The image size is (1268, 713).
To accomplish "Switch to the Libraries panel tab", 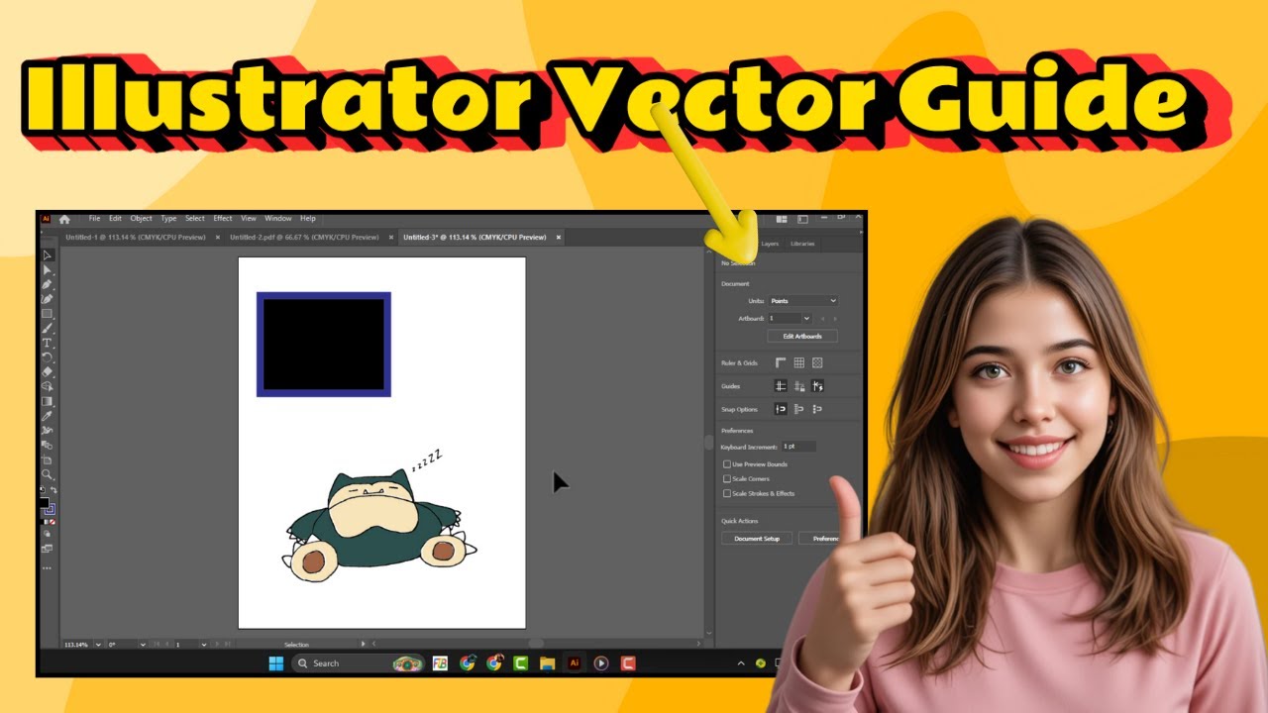I will tap(802, 244).
